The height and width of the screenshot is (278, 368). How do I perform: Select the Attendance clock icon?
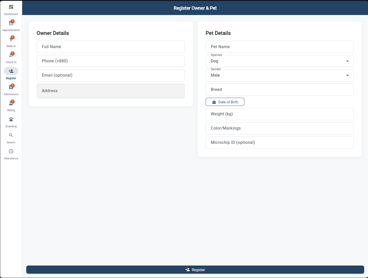11,151
